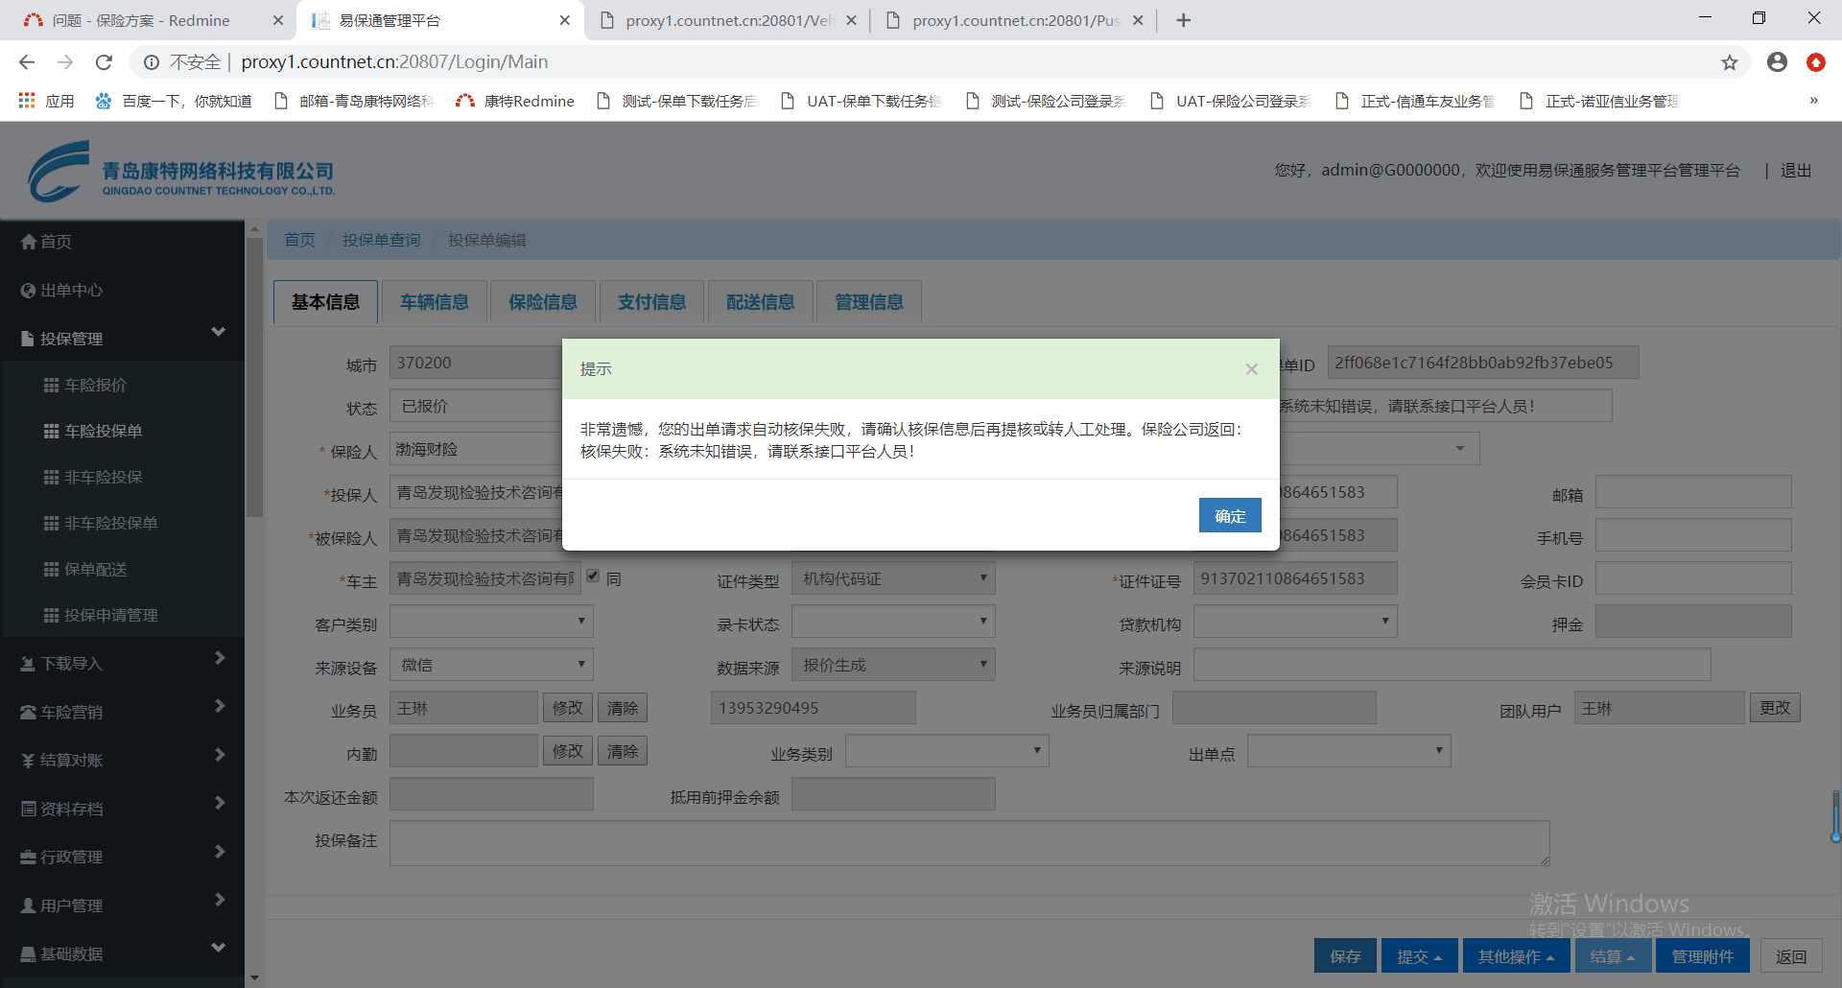Bookmark this page with the star icon
Viewport: 1842px width, 988px height.
tap(1729, 62)
